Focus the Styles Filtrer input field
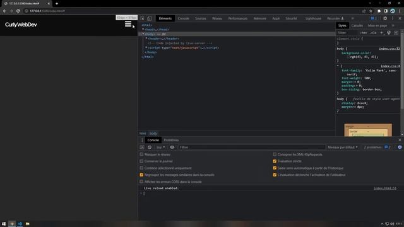This screenshot has height=227, width=404. pos(348,33)
